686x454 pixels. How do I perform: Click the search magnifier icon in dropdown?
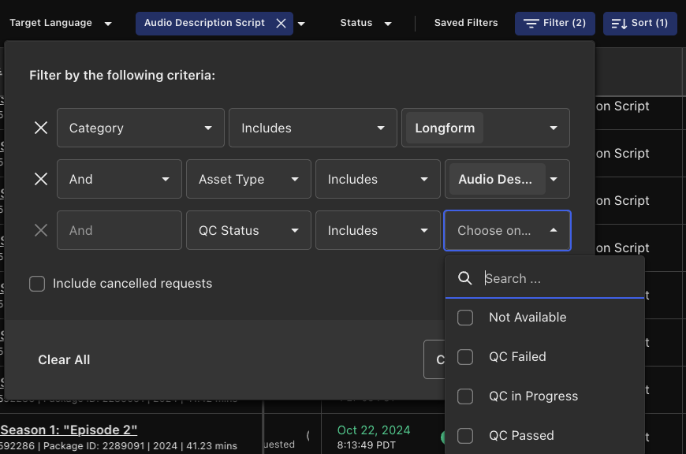click(x=465, y=278)
